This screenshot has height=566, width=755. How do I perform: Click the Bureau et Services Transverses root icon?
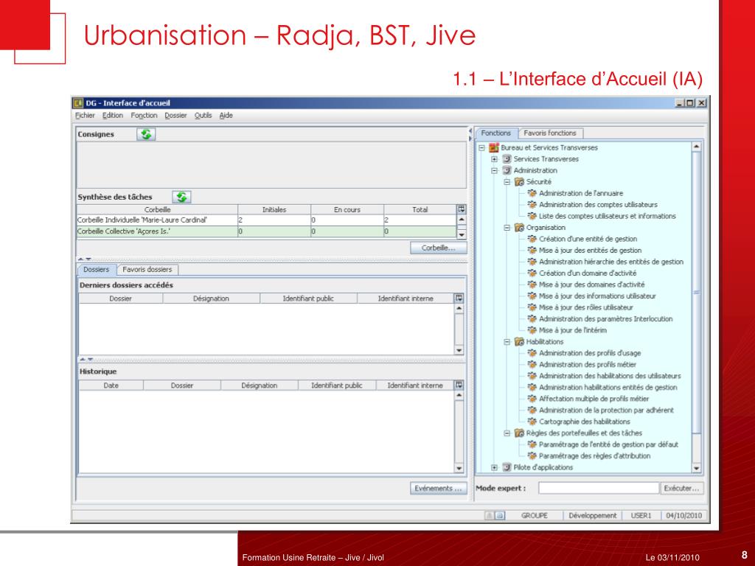click(493, 147)
